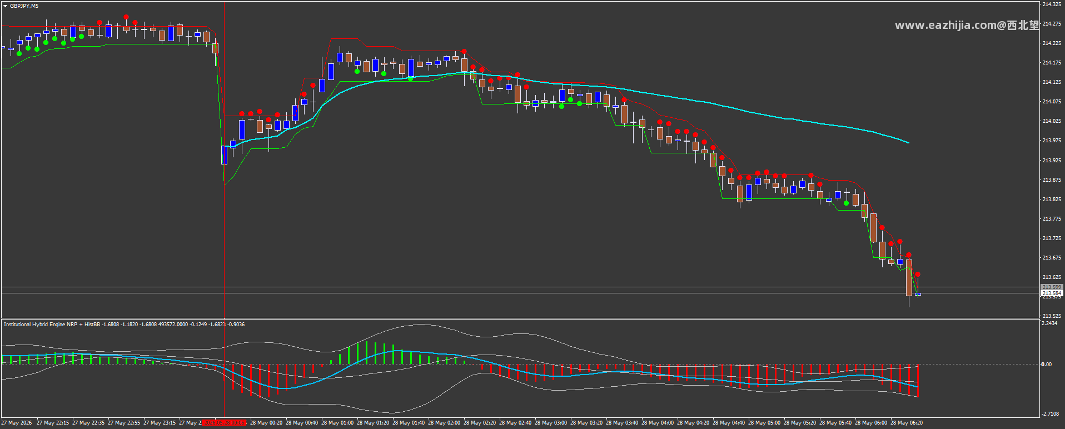Click the 28 May 04:20 time label
Image resolution: width=1065 pixels, height=429 pixels.
(693, 423)
